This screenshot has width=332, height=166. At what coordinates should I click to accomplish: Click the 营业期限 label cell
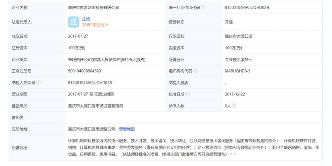click(37, 94)
